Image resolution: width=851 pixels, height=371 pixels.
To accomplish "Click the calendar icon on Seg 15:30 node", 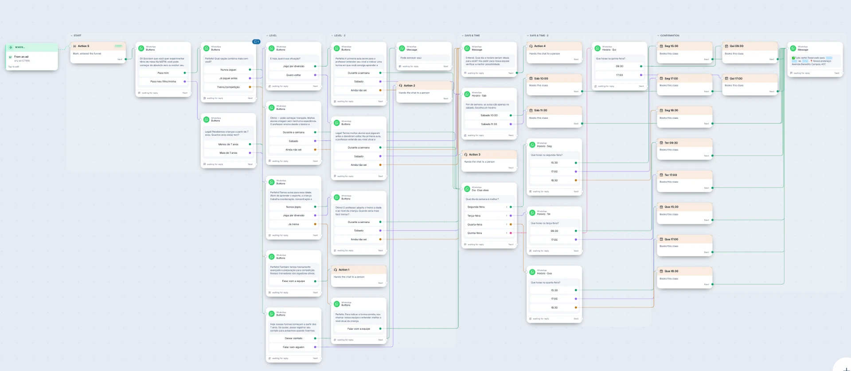I will click(661, 46).
